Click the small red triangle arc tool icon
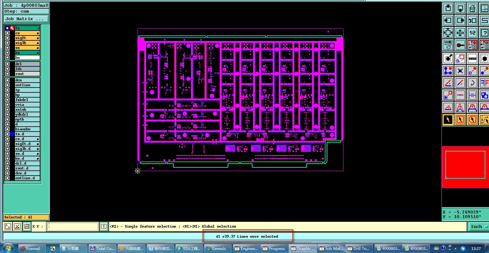This screenshot has height=253, width=489. click(x=448, y=107)
